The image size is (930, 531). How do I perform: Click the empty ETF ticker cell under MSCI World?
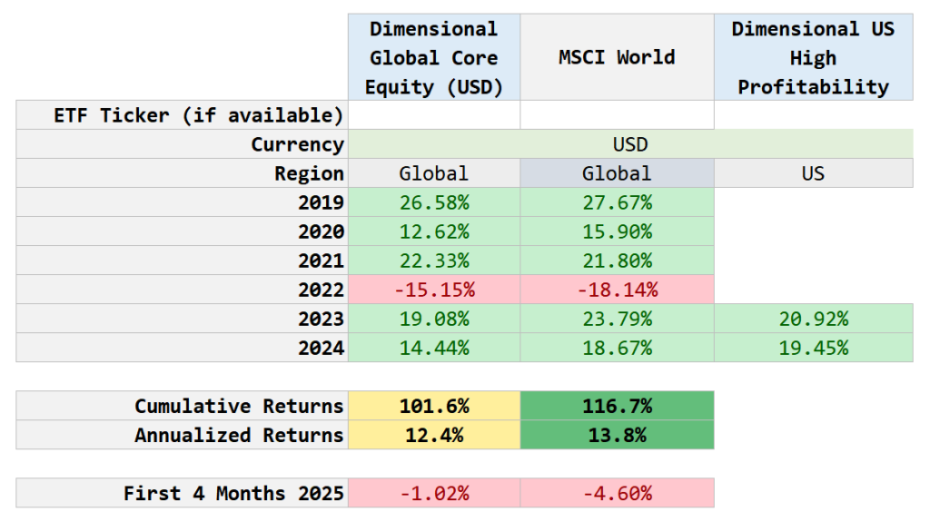click(617, 115)
